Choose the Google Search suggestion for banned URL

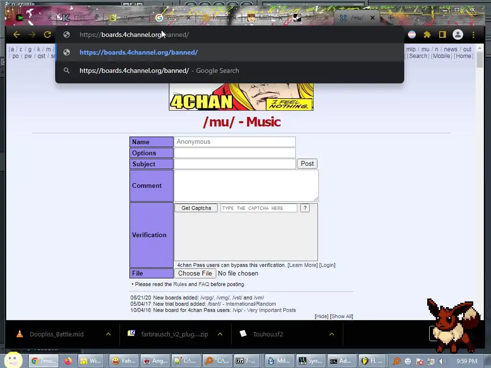(x=229, y=70)
